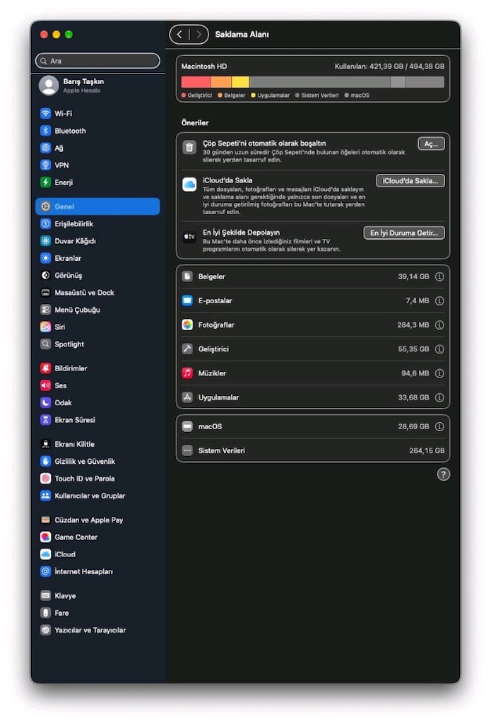
Task: Click the Sistem Verileri row
Action: [313, 450]
